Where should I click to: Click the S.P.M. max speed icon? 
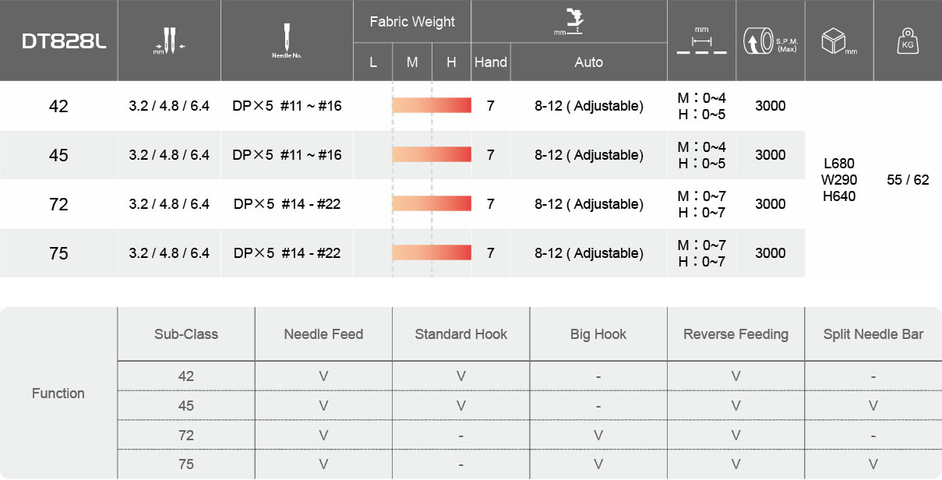click(x=770, y=41)
